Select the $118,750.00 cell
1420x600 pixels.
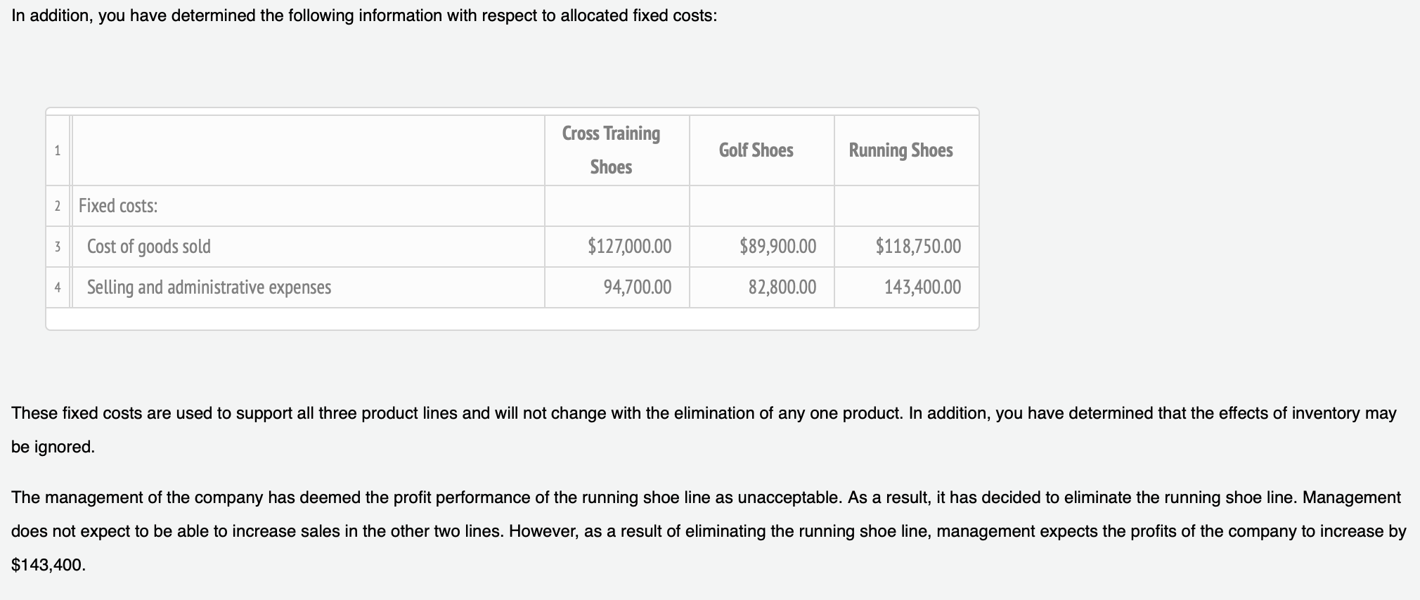point(906,247)
